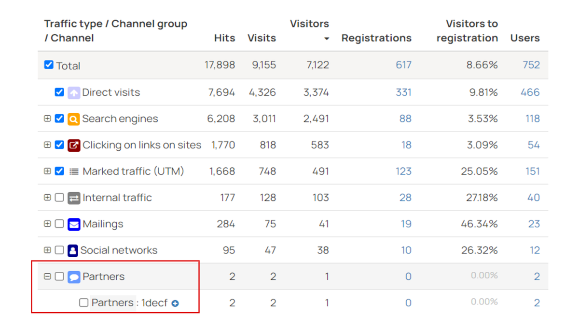579x330 pixels.
Task: Expand the Mailings row
Action: (47, 224)
